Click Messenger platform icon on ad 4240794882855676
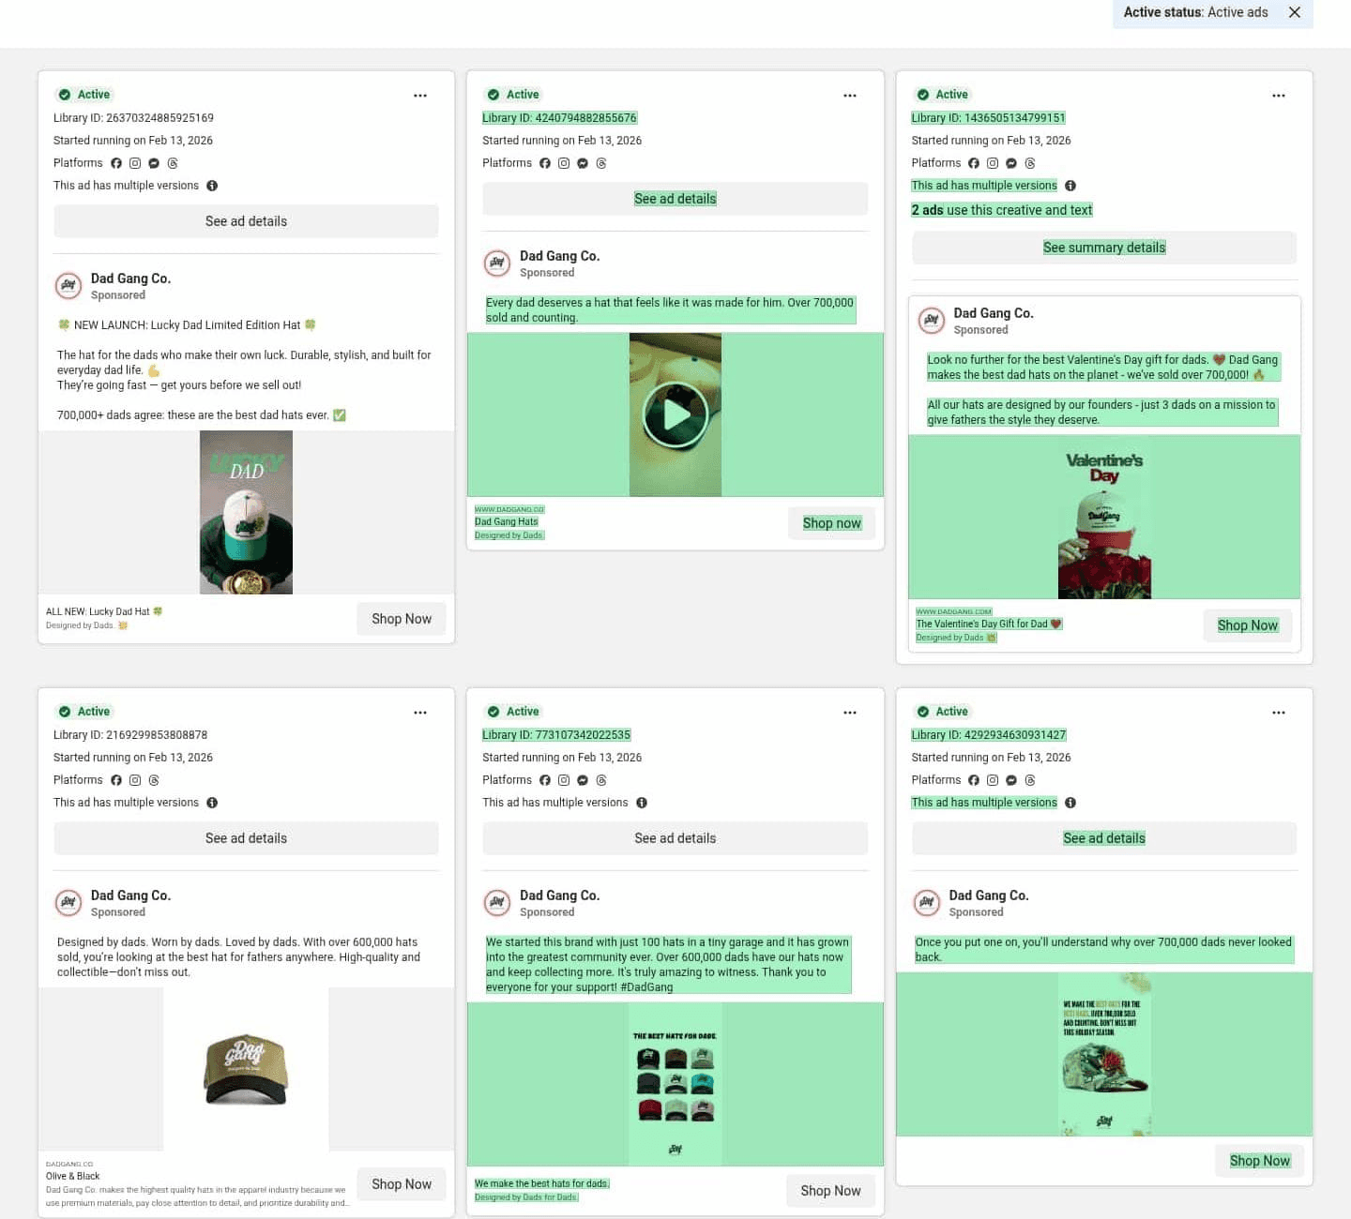This screenshot has width=1351, height=1219. [x=583, y=163]
